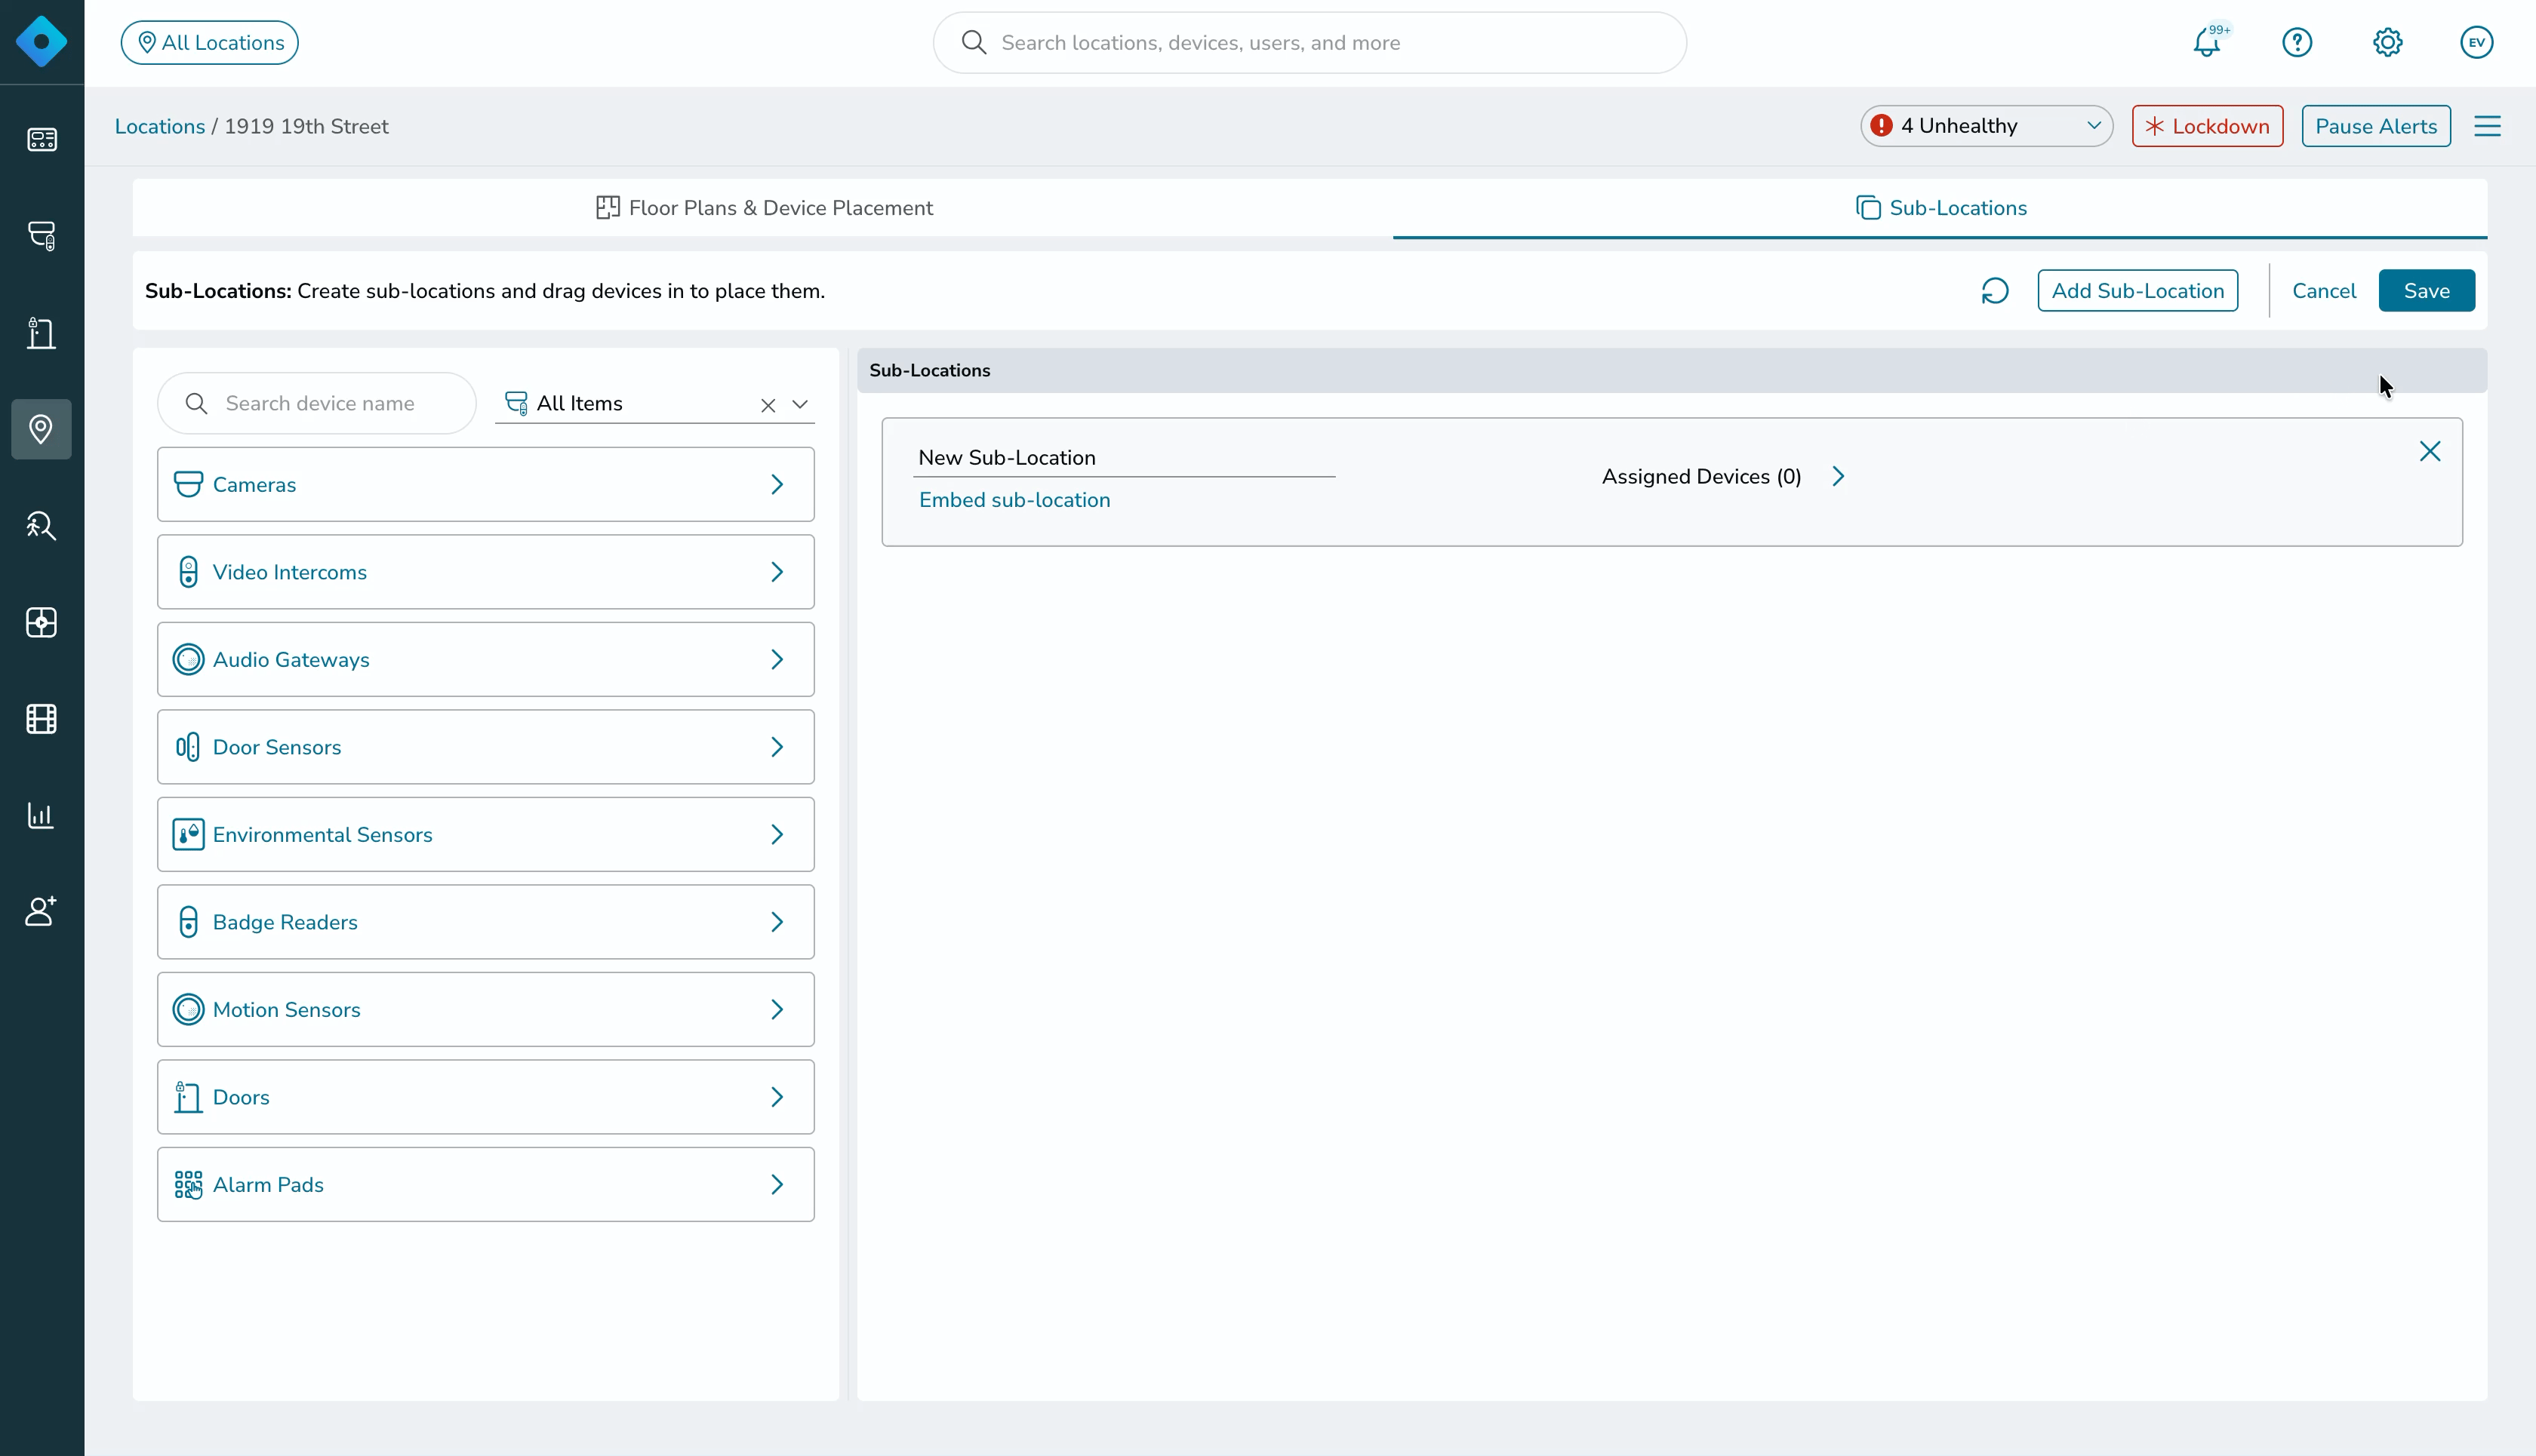Click the Badge Readers category icon
2536x1456 pixels.
pos(188,922)
